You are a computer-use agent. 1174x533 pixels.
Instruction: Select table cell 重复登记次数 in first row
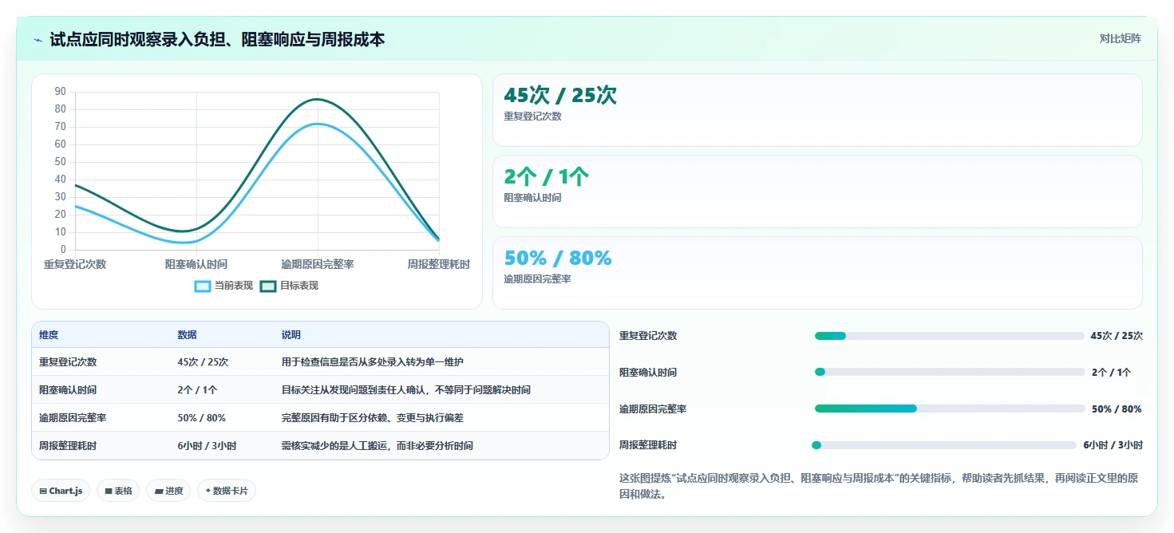coord(68,362)
